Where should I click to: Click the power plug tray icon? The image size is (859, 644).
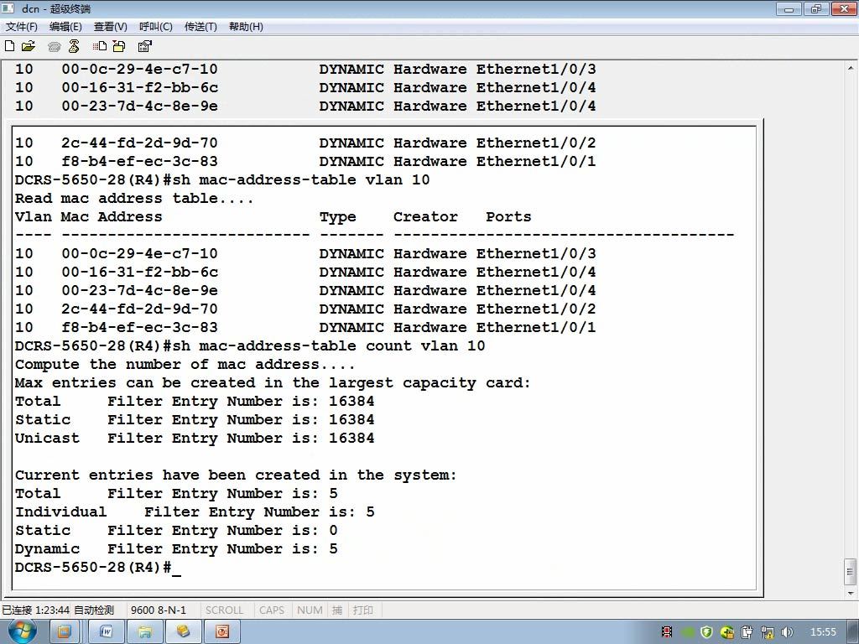pos(747,632)
